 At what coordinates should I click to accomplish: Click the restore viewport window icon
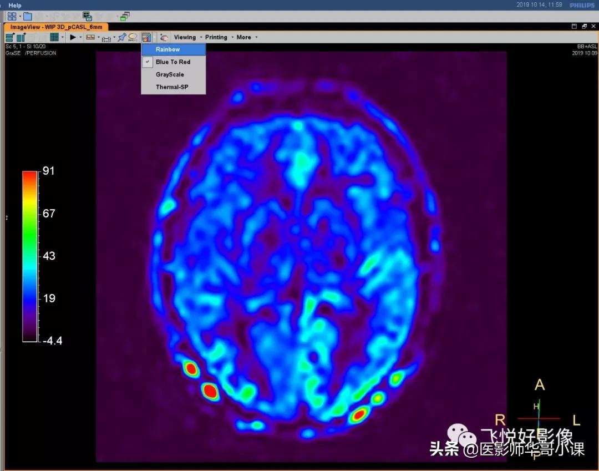click(584, 27)
